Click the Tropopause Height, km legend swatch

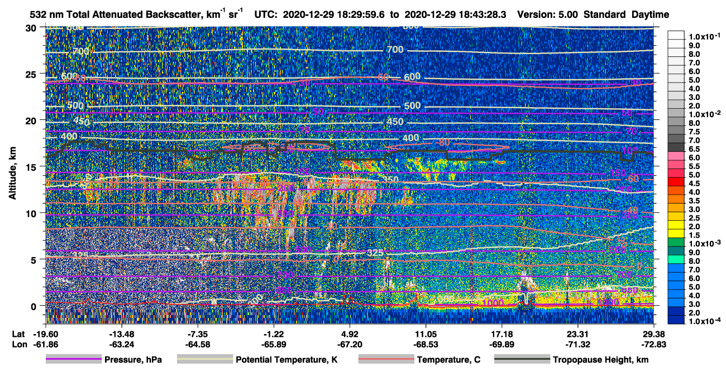coord(522,360)
